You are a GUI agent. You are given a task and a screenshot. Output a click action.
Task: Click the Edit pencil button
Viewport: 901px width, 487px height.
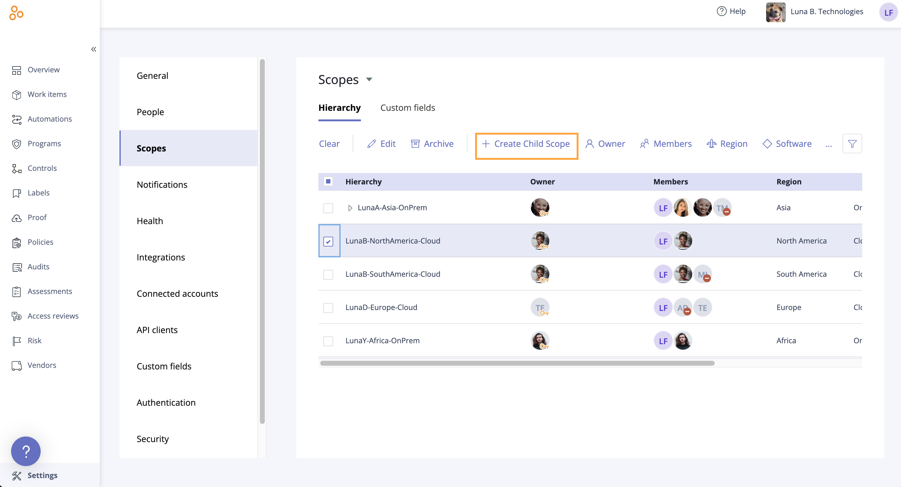[x=381, y=144]
